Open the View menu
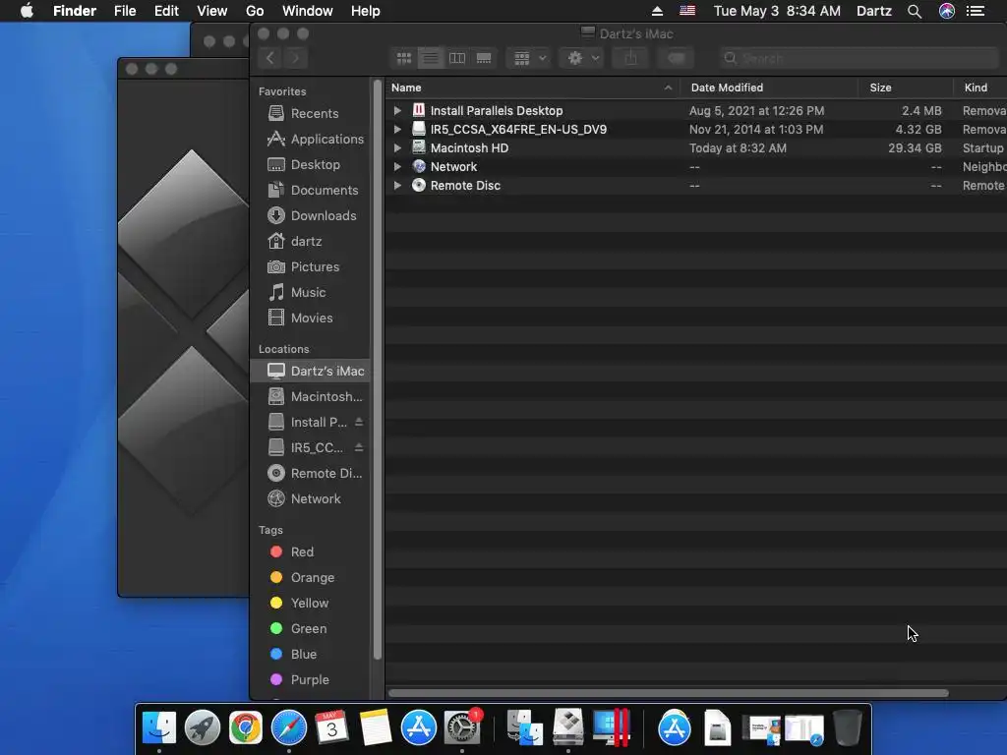The image size is (1007, 755). (x=212, y=11)
